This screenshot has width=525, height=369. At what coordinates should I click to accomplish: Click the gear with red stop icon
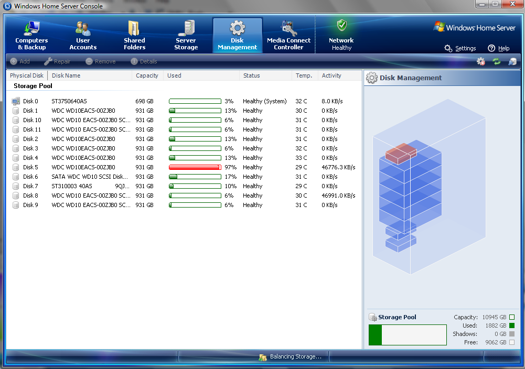tap(480, 62)
